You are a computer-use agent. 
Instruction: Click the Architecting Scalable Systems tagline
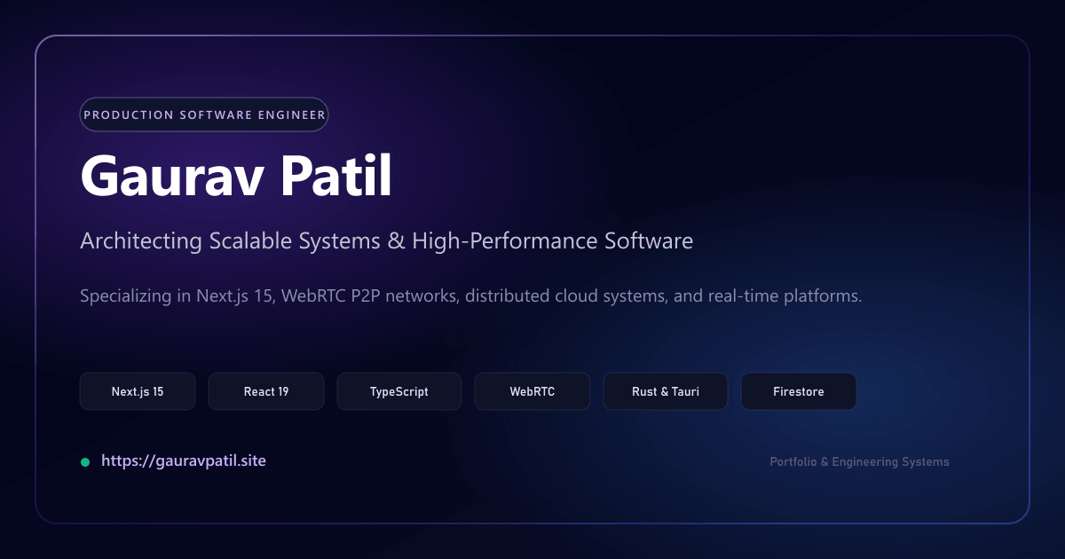(386, 241)
